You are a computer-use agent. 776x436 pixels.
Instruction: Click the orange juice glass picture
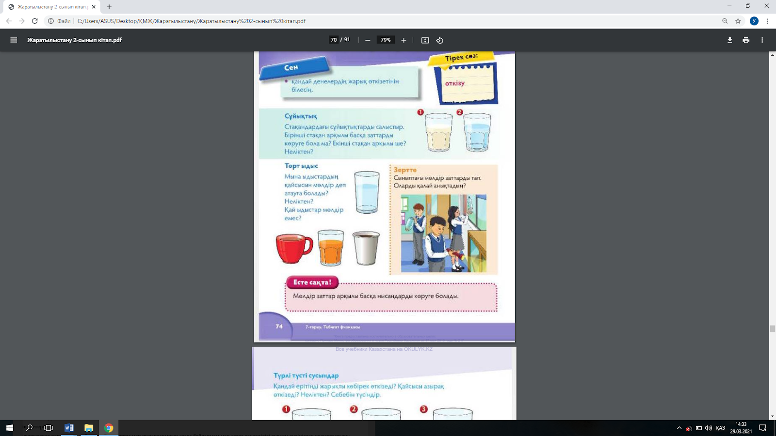pyautogui.click(x=331, y=248)
